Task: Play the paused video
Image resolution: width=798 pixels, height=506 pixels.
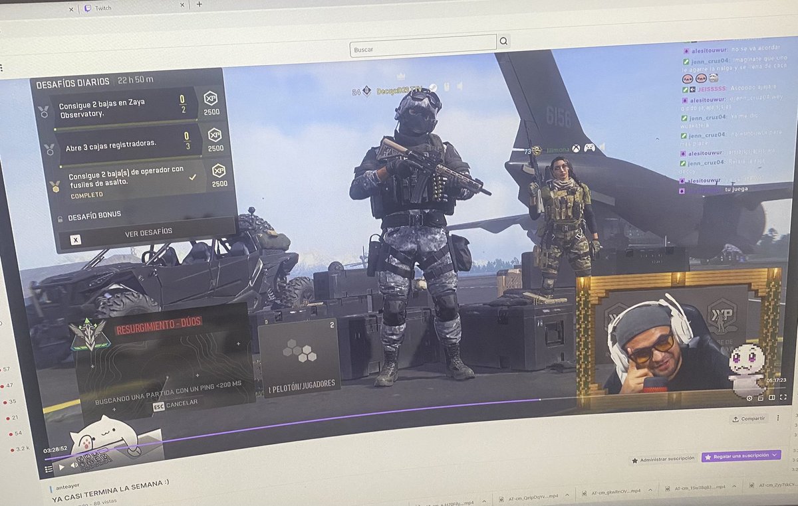Action: [61, 467]
